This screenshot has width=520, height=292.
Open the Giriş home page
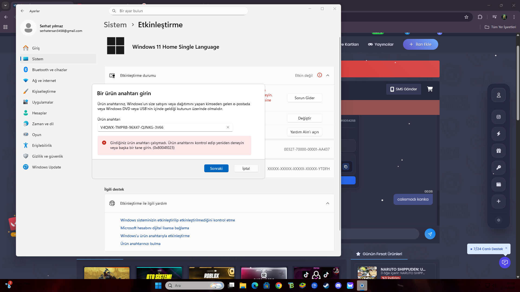click(58, 48)
